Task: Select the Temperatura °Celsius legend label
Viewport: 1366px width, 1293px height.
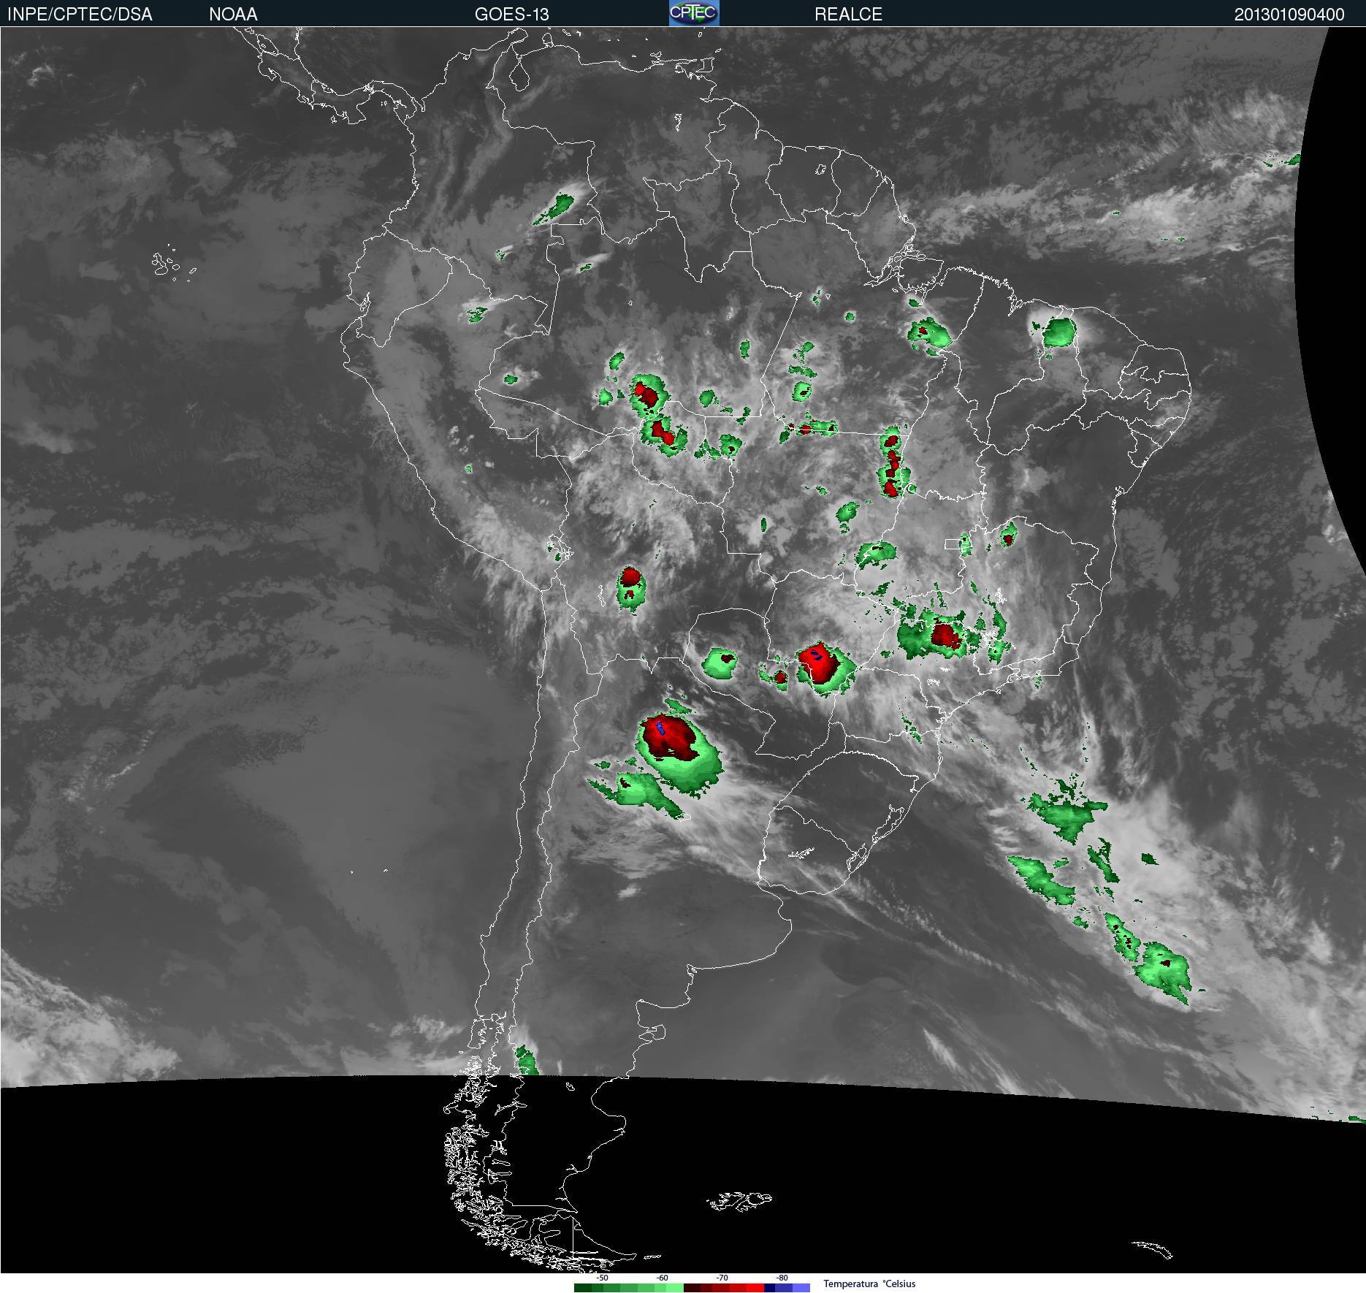Action: (869, 1284)
